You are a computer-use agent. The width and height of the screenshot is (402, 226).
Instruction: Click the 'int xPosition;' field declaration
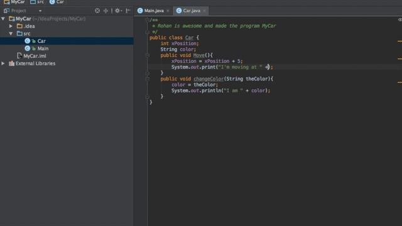coord(180,43)
